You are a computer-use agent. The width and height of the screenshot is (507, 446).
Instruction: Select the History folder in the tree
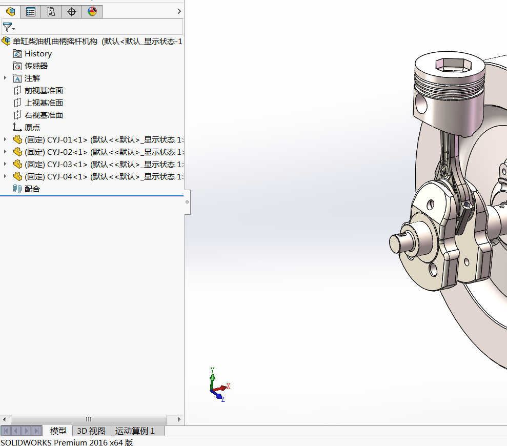coord(38,54)
